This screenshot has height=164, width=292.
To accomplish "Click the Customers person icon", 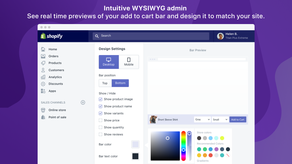I will tap(43, 70).
